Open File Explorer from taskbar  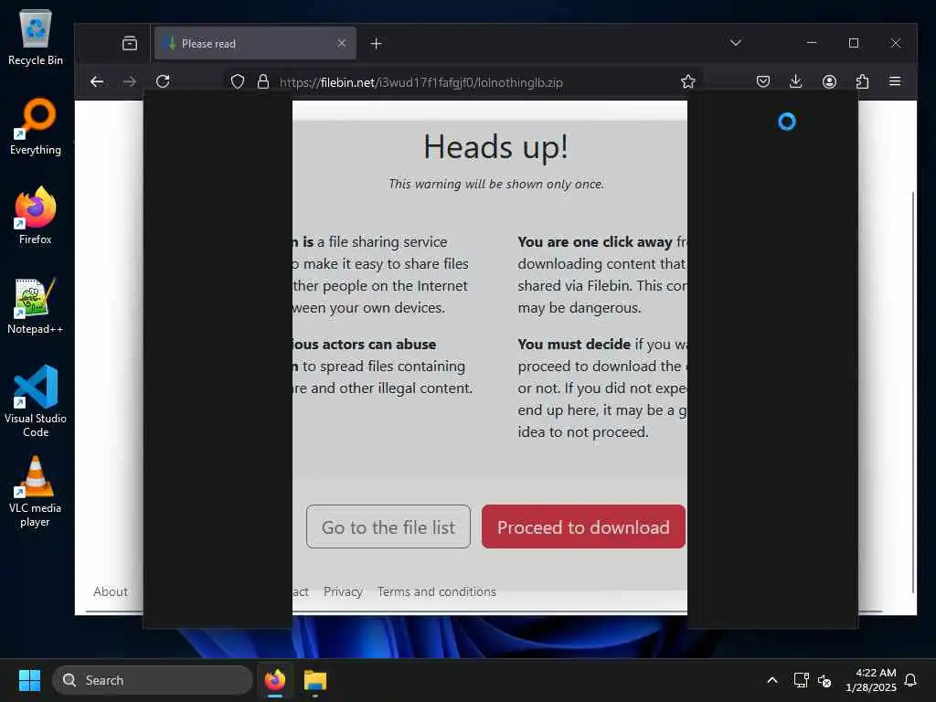[x=315, y=680]
